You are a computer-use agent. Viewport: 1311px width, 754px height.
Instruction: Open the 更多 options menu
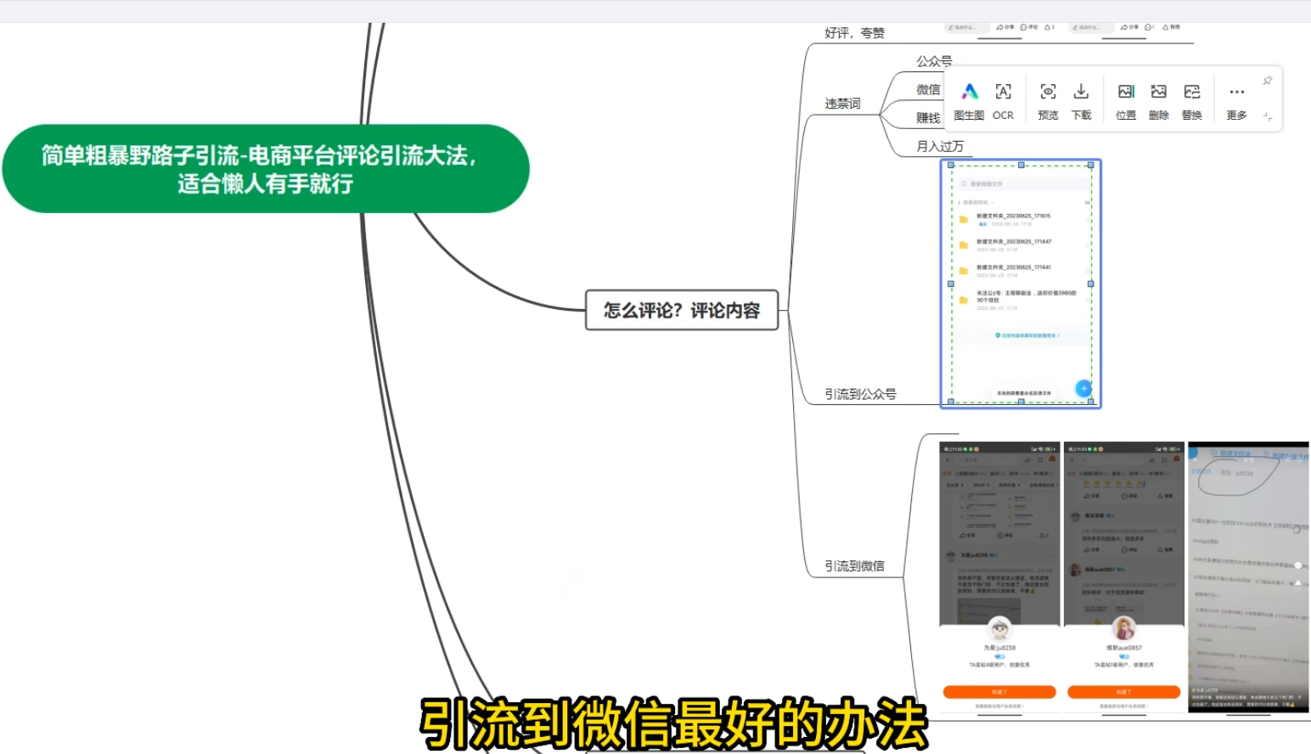pyautogui.click(x=1236, y=101)
